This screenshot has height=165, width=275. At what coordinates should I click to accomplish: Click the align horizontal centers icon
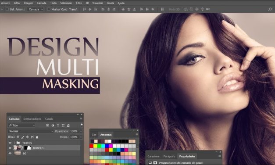click(109, 9)
